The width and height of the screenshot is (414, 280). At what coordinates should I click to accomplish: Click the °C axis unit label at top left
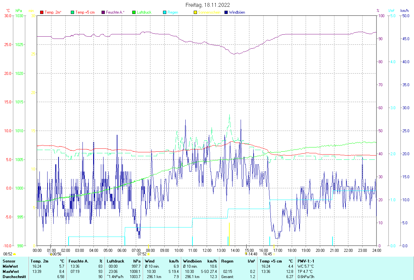point(8,11)
